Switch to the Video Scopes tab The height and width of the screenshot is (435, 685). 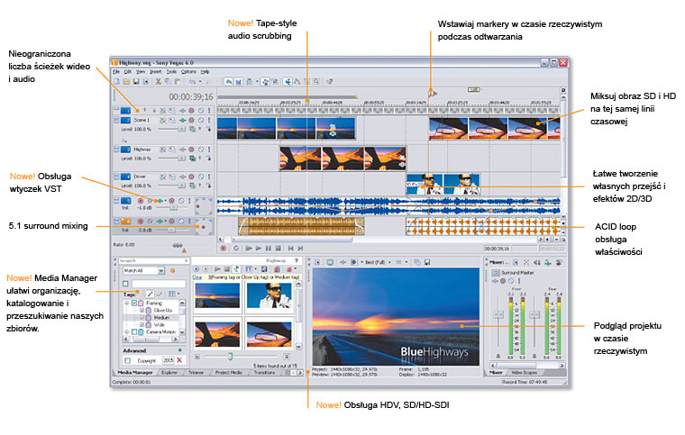[525, 373]
